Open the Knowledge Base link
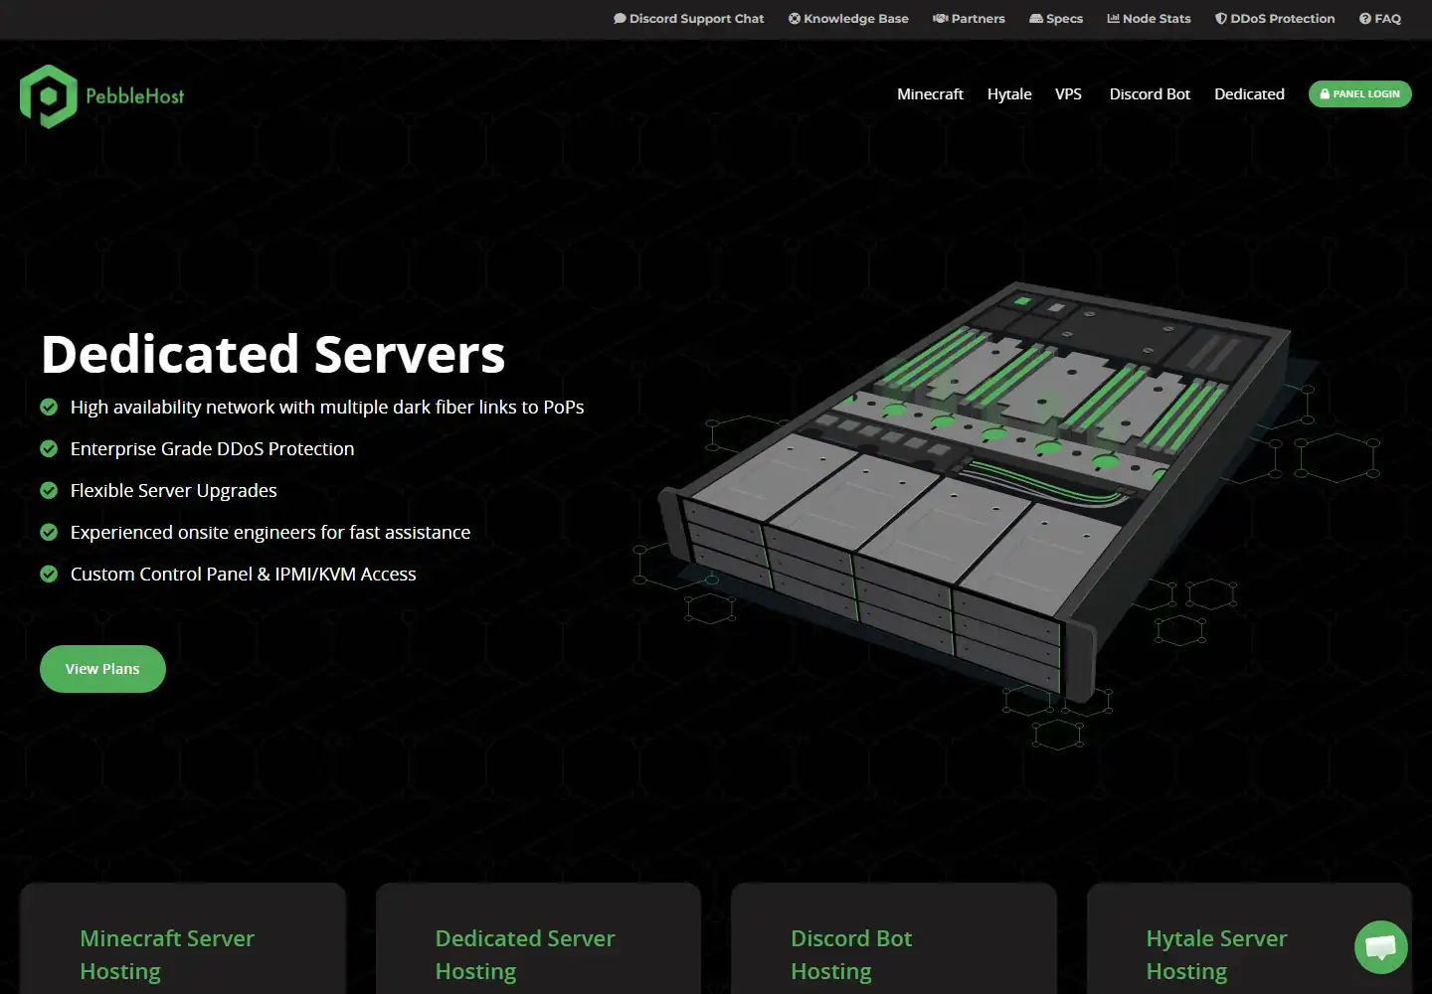 click(x=848, y=19)
